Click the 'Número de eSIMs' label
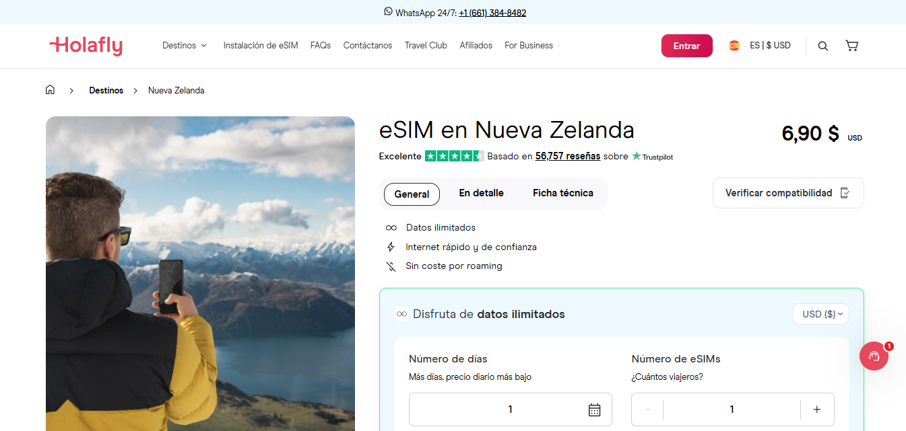 (x=676, y=359)
